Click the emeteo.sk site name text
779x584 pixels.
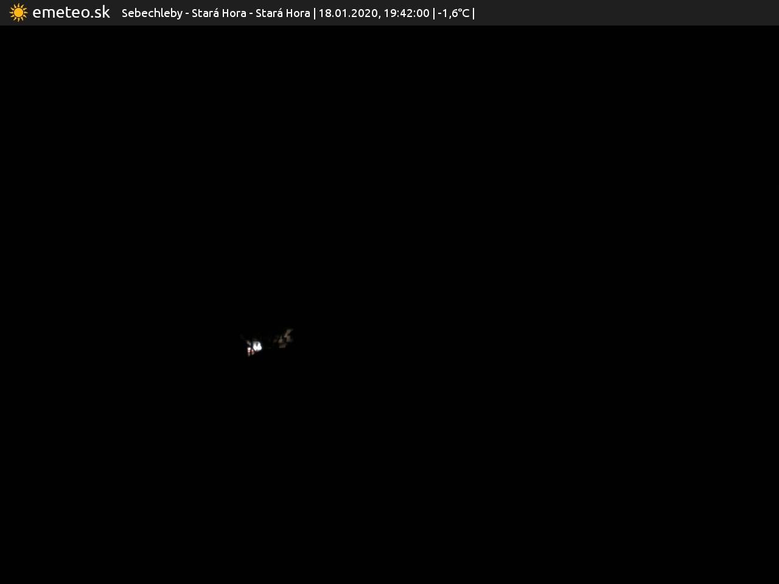(71, 12)
